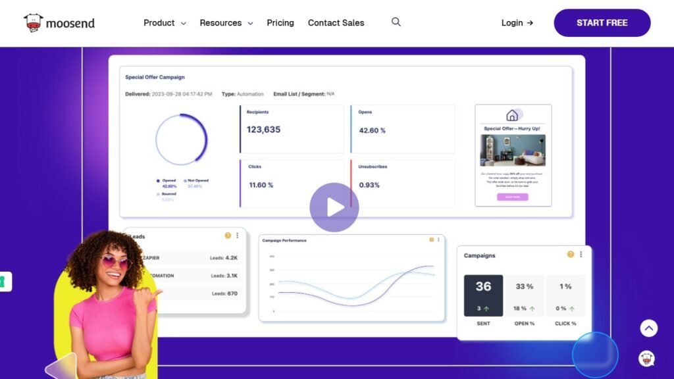Viewport: 674px width, 379px height.
Task: Open Campaign Performance three-dot menu
Action: point(439,240)
